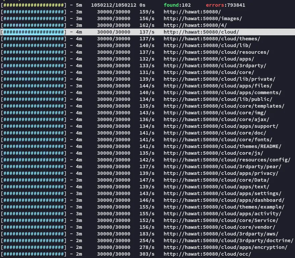Click the 159/s request rate

pos(147,12)
